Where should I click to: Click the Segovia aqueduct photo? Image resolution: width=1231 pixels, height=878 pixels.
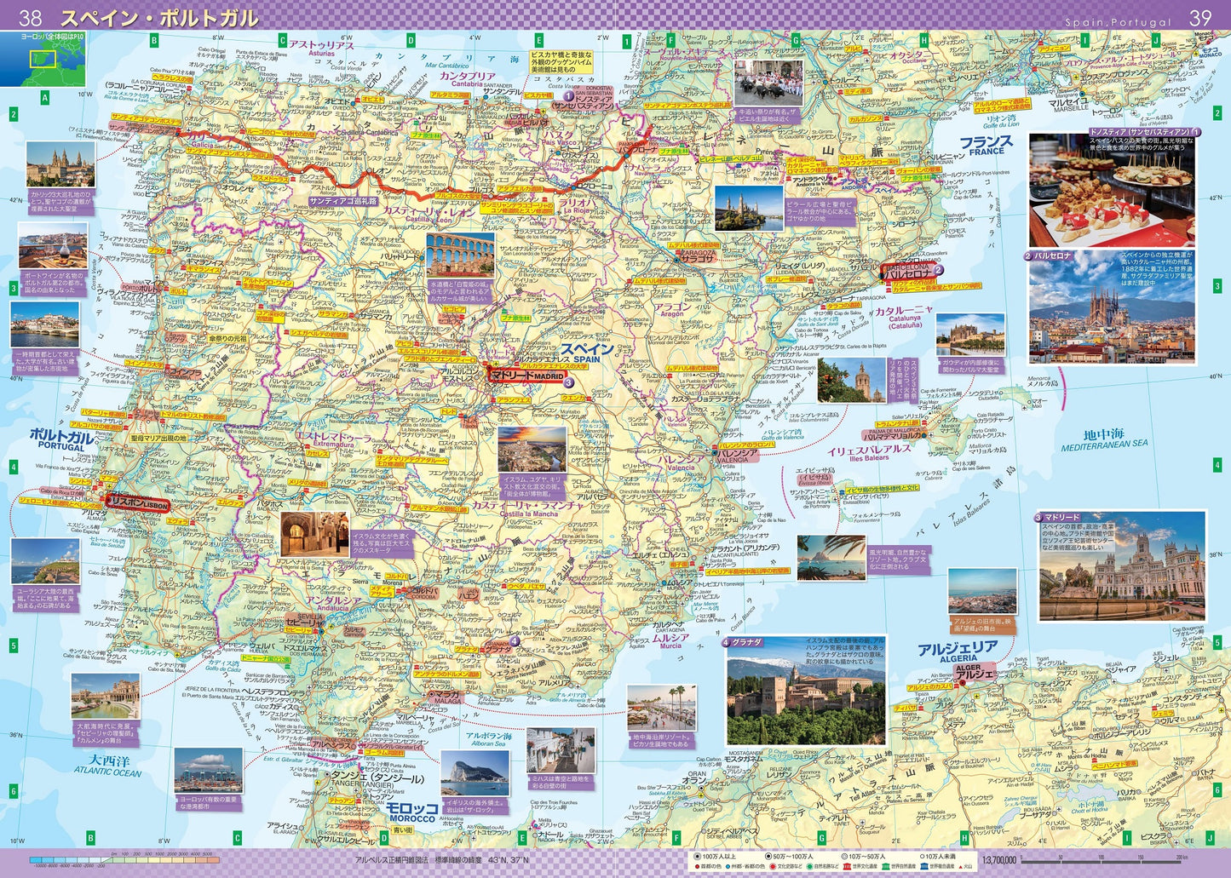(460, 255)
